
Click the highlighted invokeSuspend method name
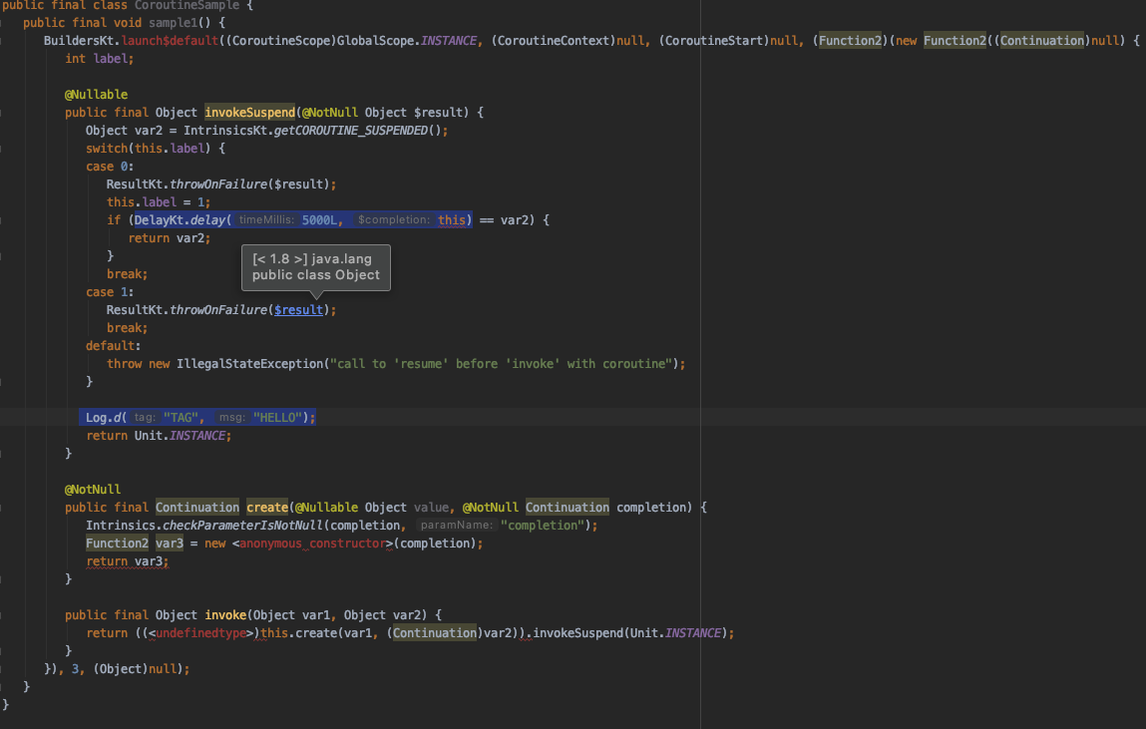249,113
